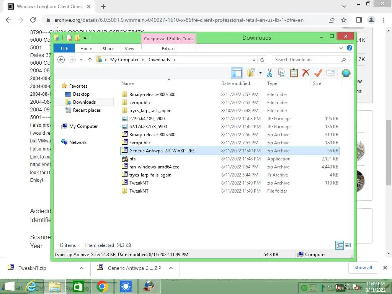Sort files by the Size column
The width and height of the screenshot is (392, 294).
[x=317, y=83]
